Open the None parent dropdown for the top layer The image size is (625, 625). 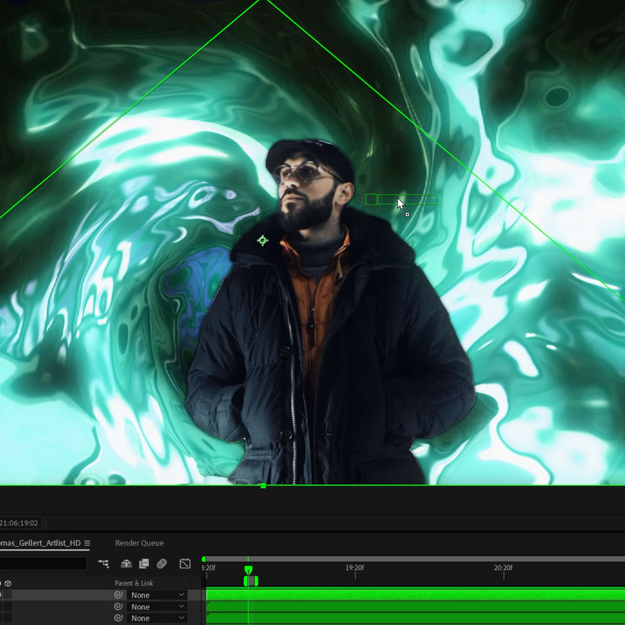156,595
